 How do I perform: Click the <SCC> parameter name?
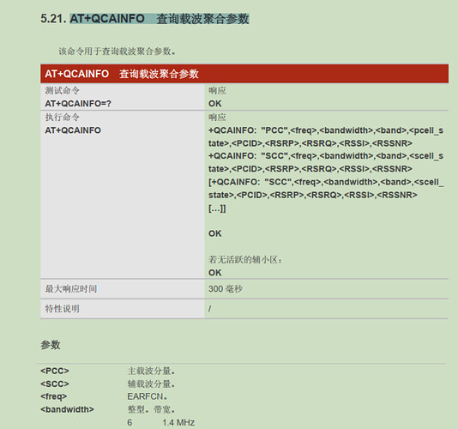(55, 384)
